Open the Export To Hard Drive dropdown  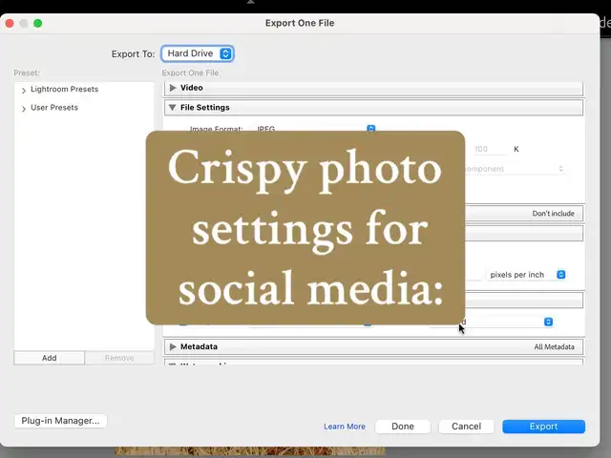coord(197,54)
